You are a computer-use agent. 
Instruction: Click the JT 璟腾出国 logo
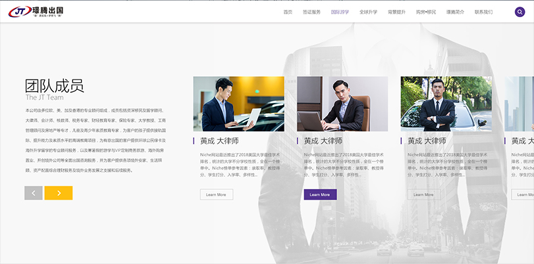click(x=37, y=12)
